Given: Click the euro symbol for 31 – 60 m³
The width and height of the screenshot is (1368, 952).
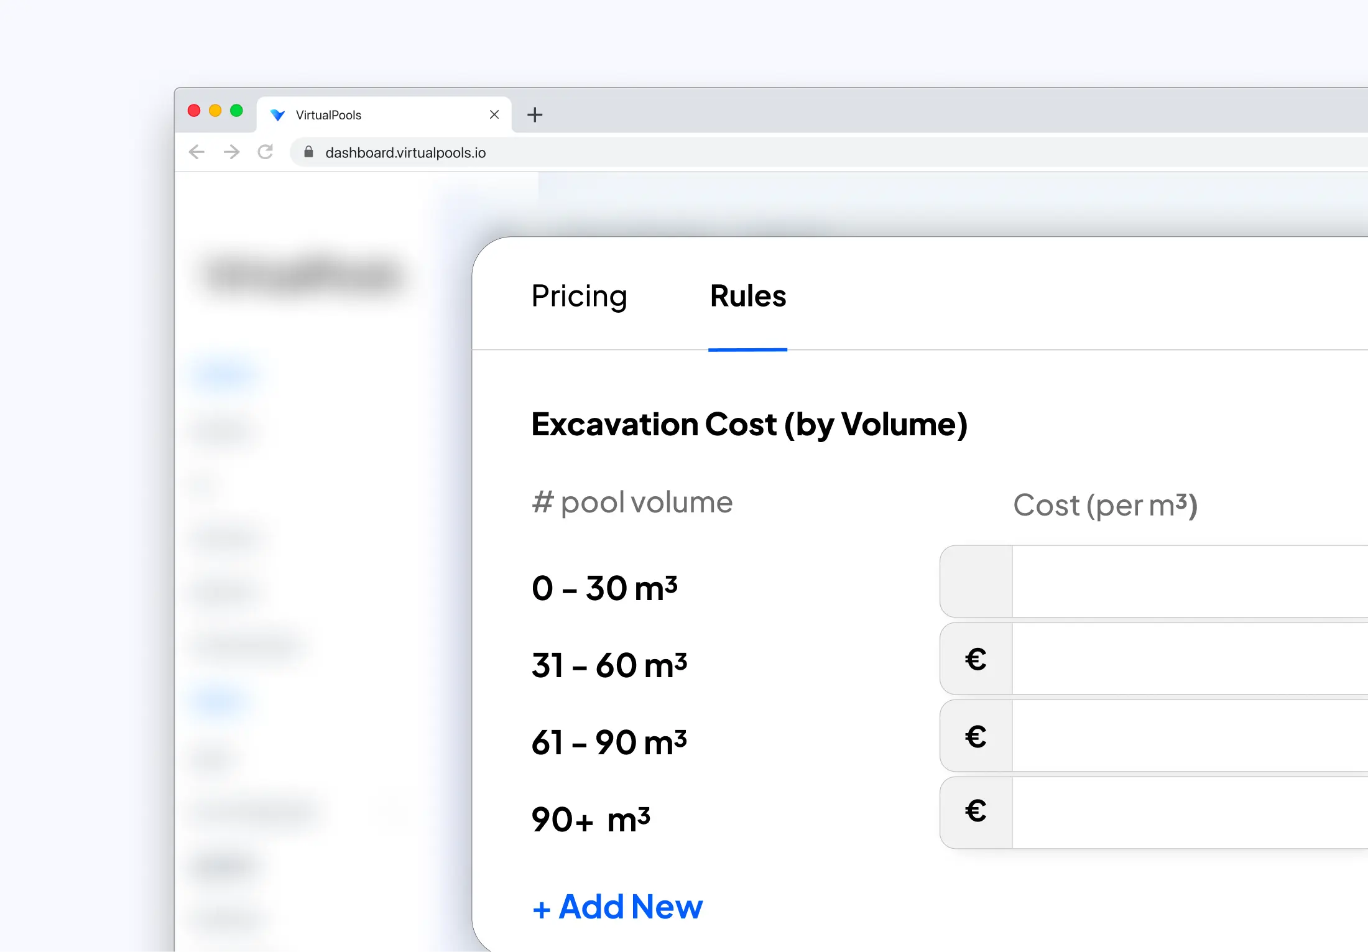Looking at the screenshot, I should (976, 659).
